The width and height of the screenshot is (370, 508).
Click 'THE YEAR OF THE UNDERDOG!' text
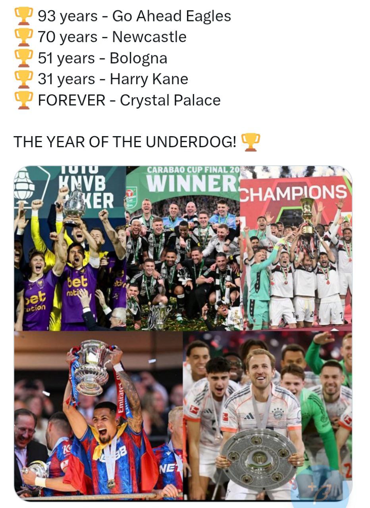tap(125, 142)
